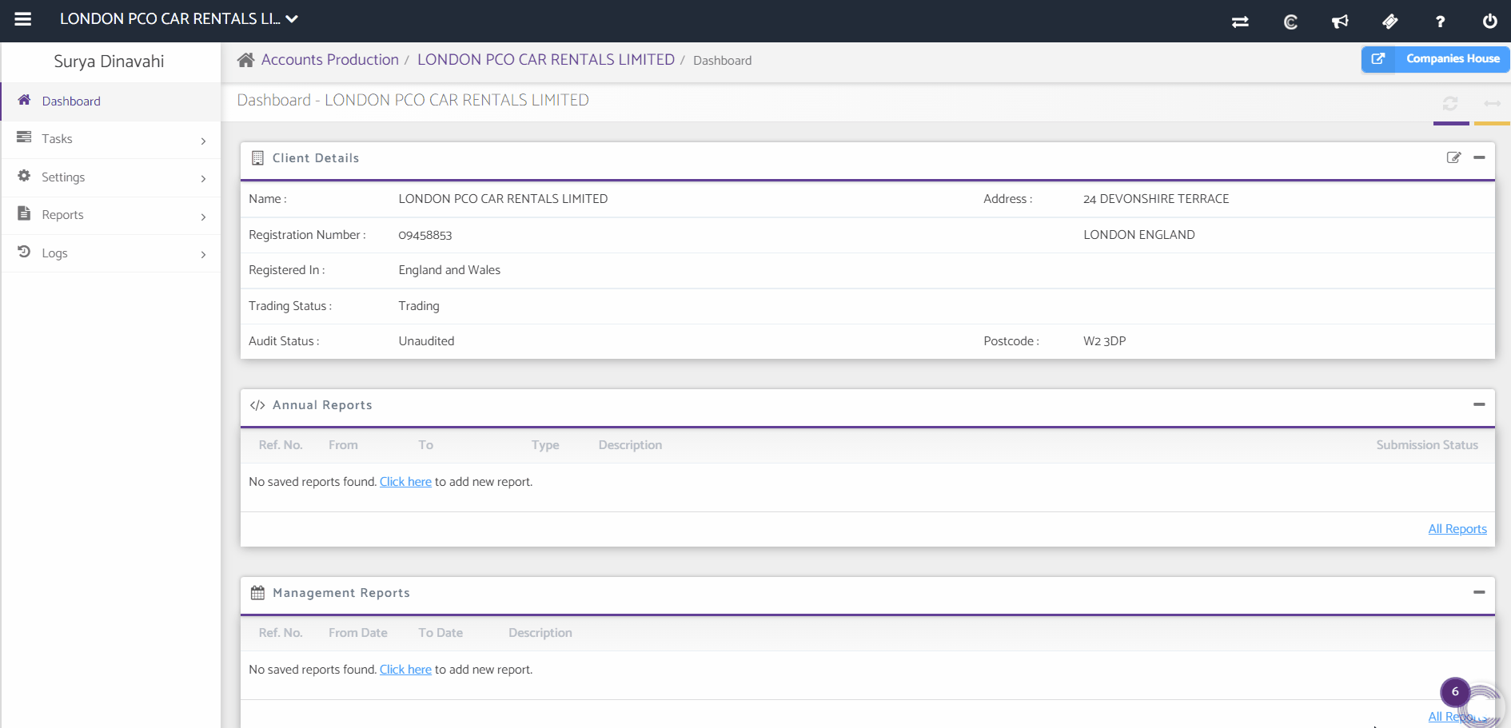Open the announcements megaphone icon
This screenshot has width=1511, height=728.
click(1340, 22)
